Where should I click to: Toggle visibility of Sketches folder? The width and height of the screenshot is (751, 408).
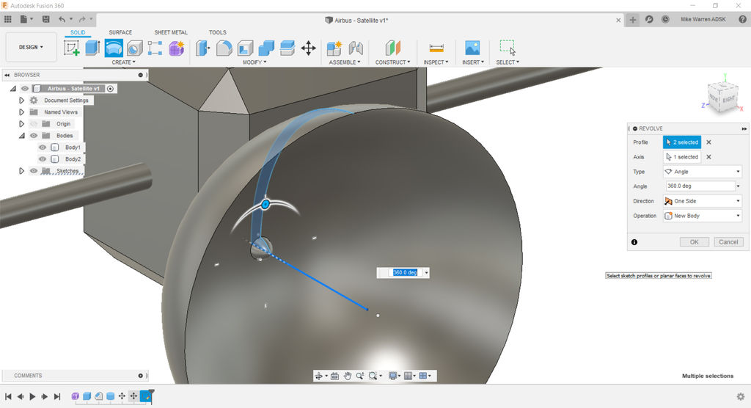[34, 171]
